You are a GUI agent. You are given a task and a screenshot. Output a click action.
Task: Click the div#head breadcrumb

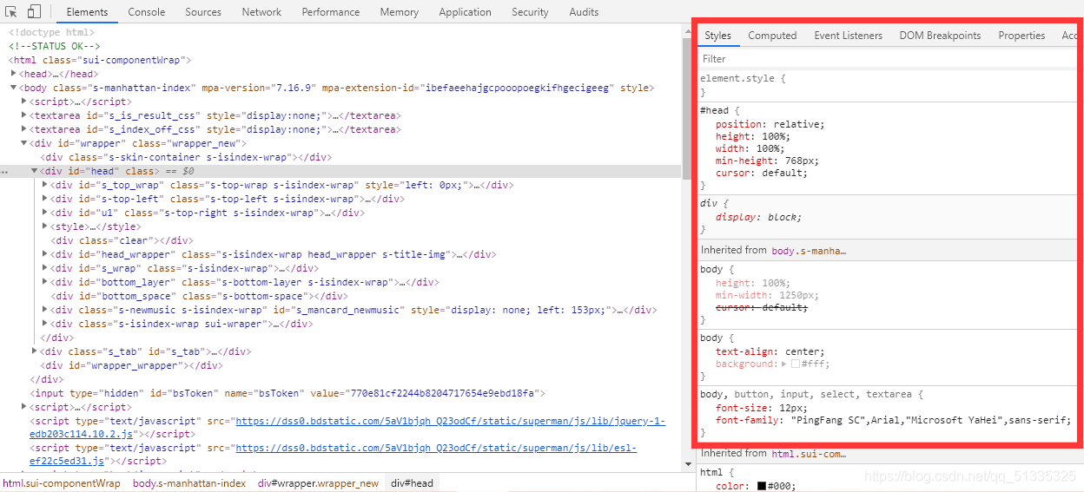point(412,483)
